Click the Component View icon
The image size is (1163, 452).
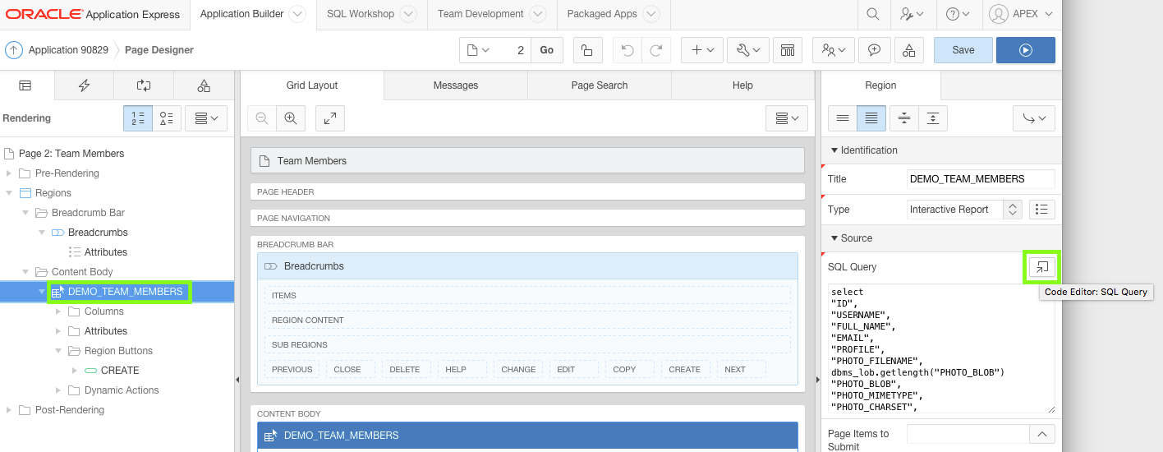(787, 50)
